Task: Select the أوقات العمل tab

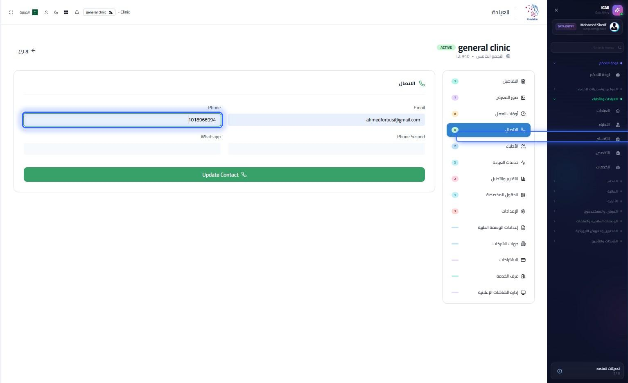Action: point(488,114)
